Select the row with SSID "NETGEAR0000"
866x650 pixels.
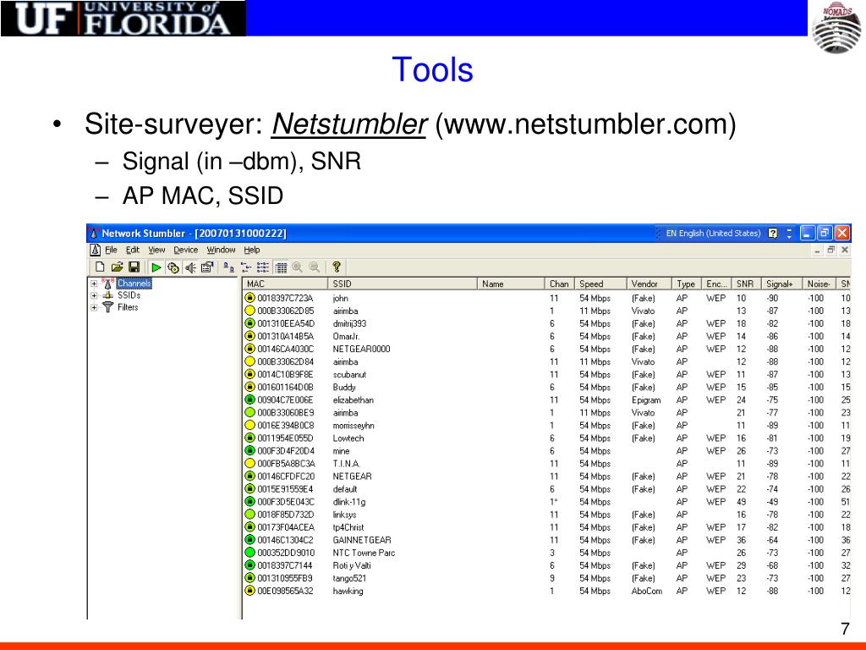pos(547,349)
